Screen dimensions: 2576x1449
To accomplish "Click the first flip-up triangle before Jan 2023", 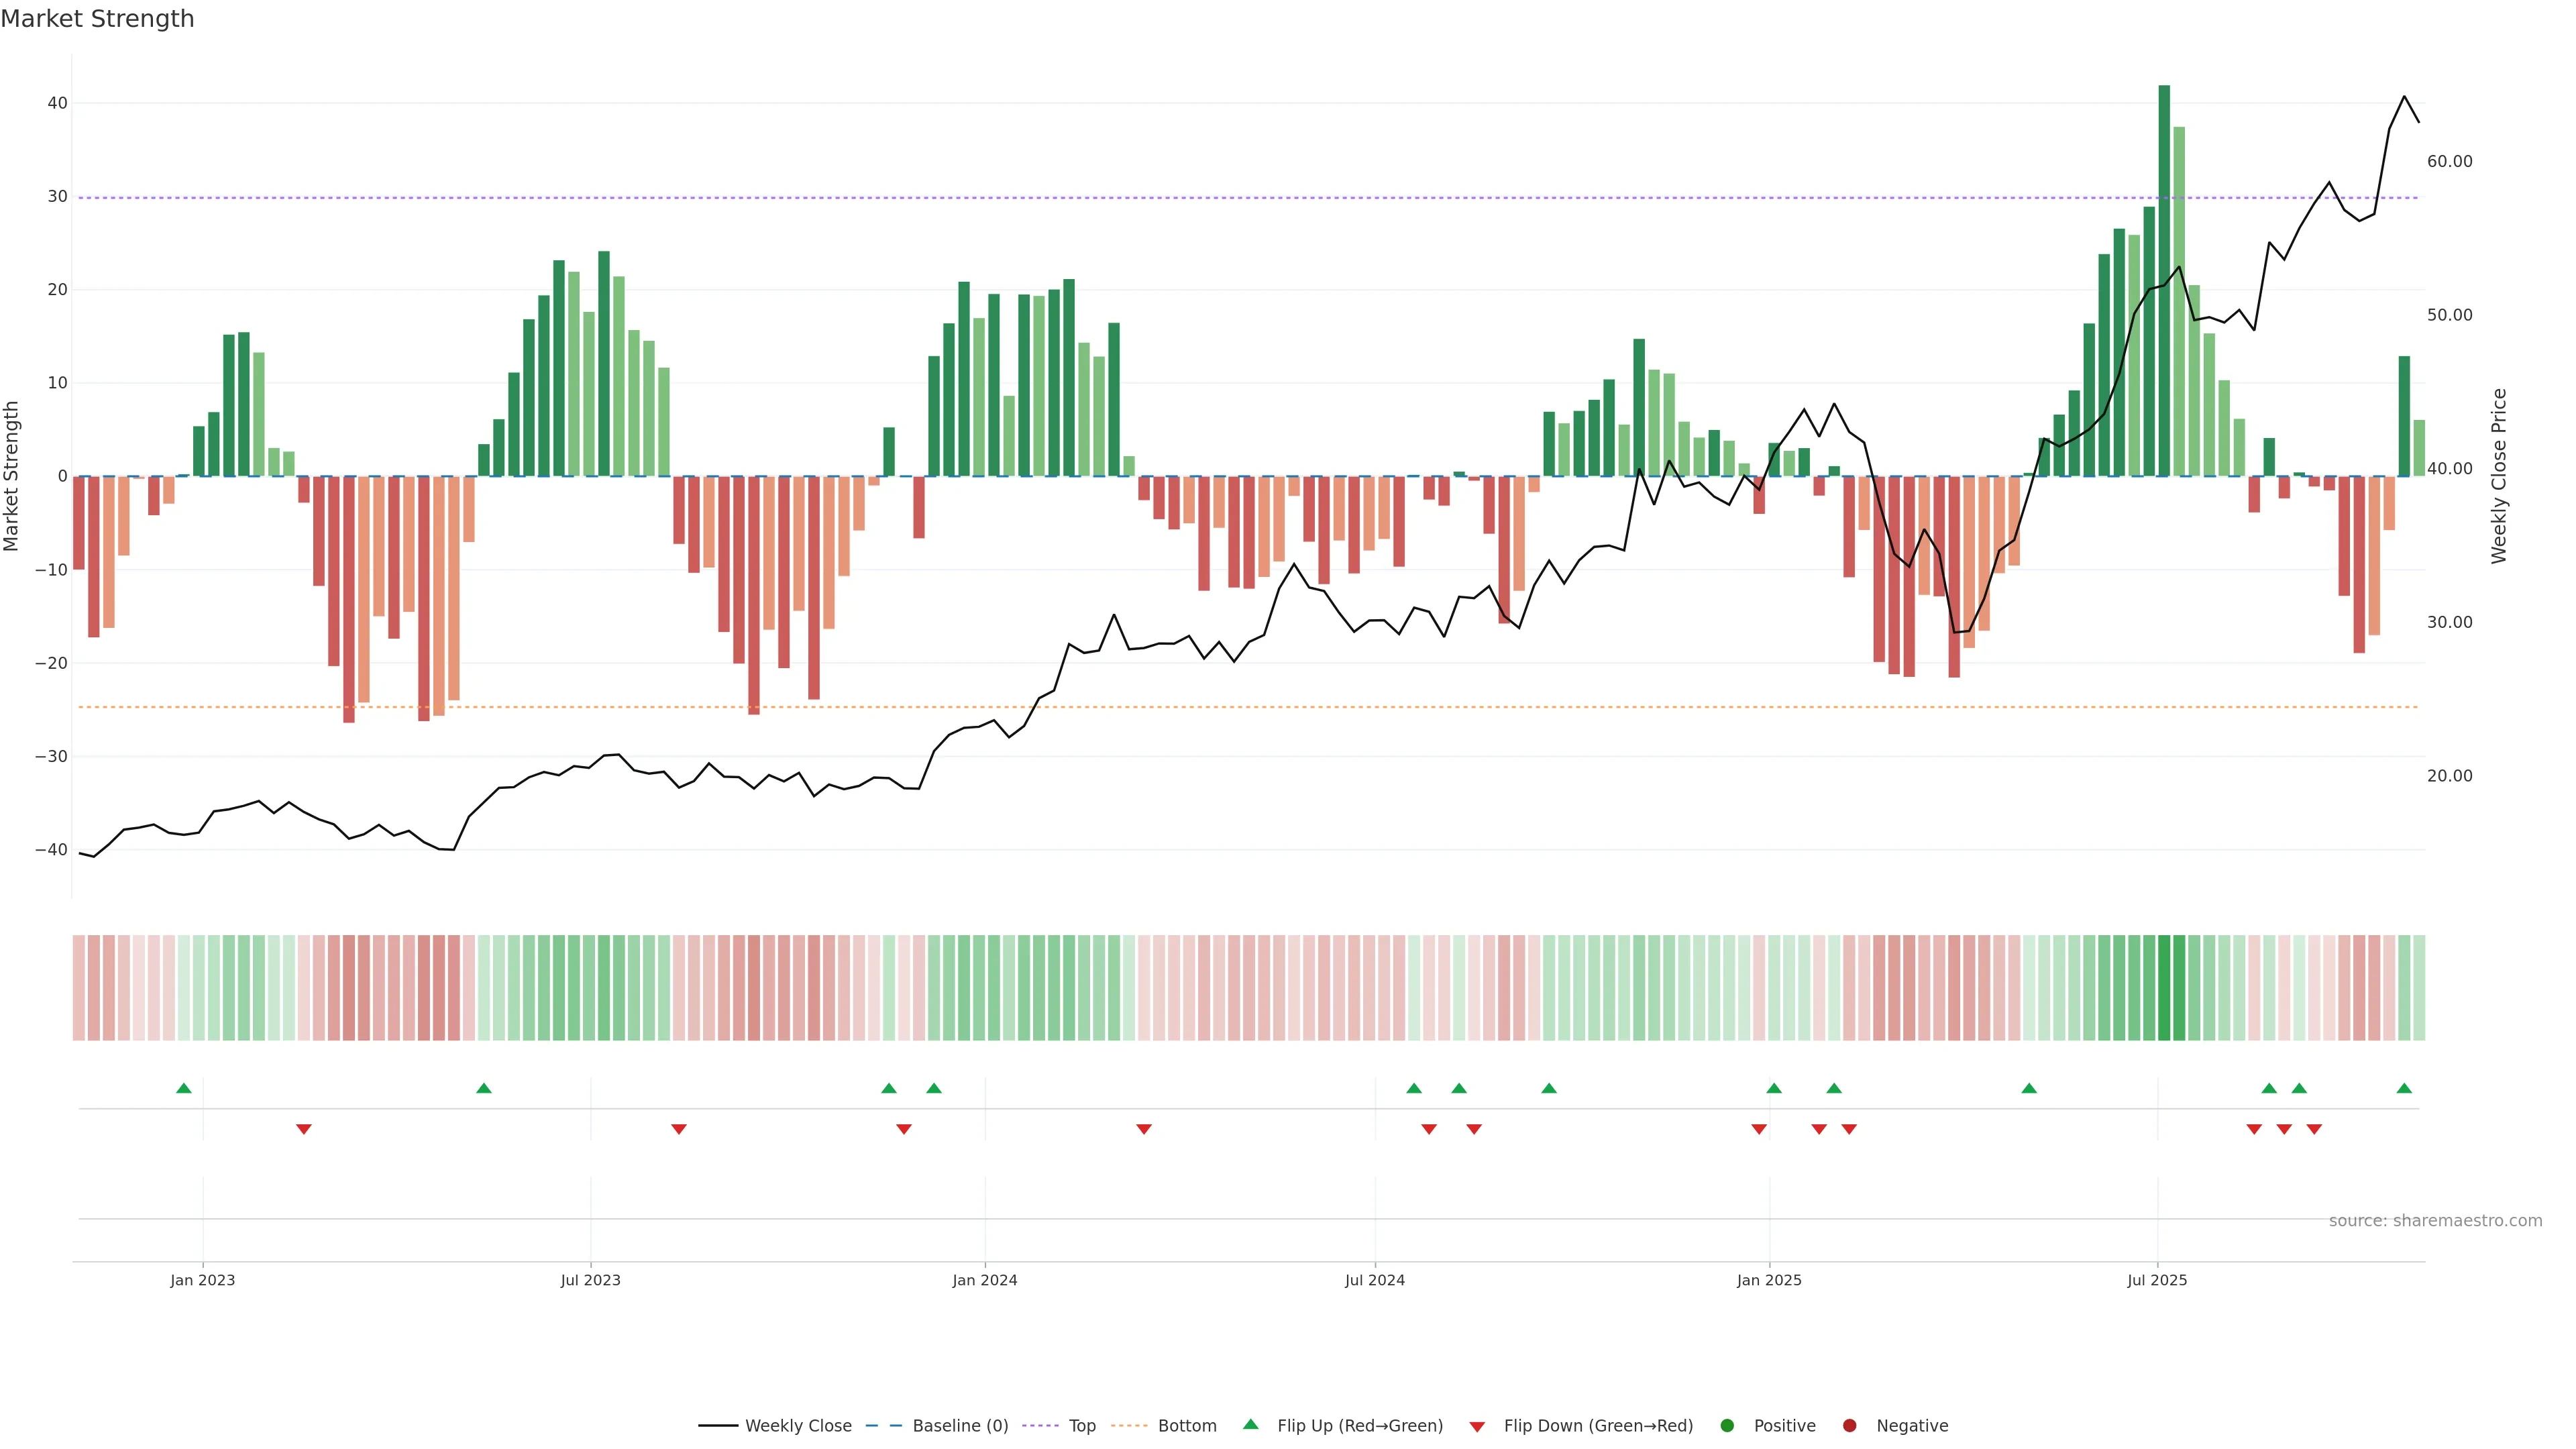I will (184, 1088).
